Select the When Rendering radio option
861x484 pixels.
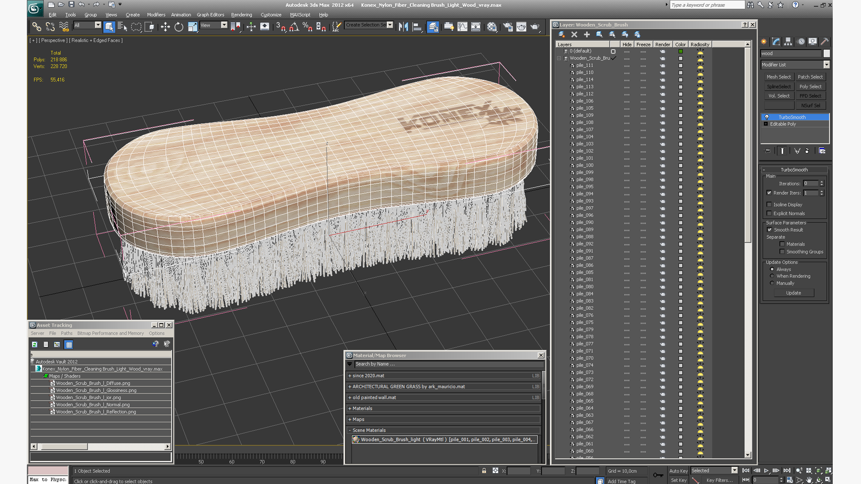pos(772,276)
